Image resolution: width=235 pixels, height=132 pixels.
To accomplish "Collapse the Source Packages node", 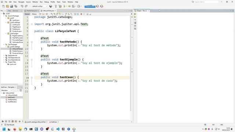I will click(4, 16).
